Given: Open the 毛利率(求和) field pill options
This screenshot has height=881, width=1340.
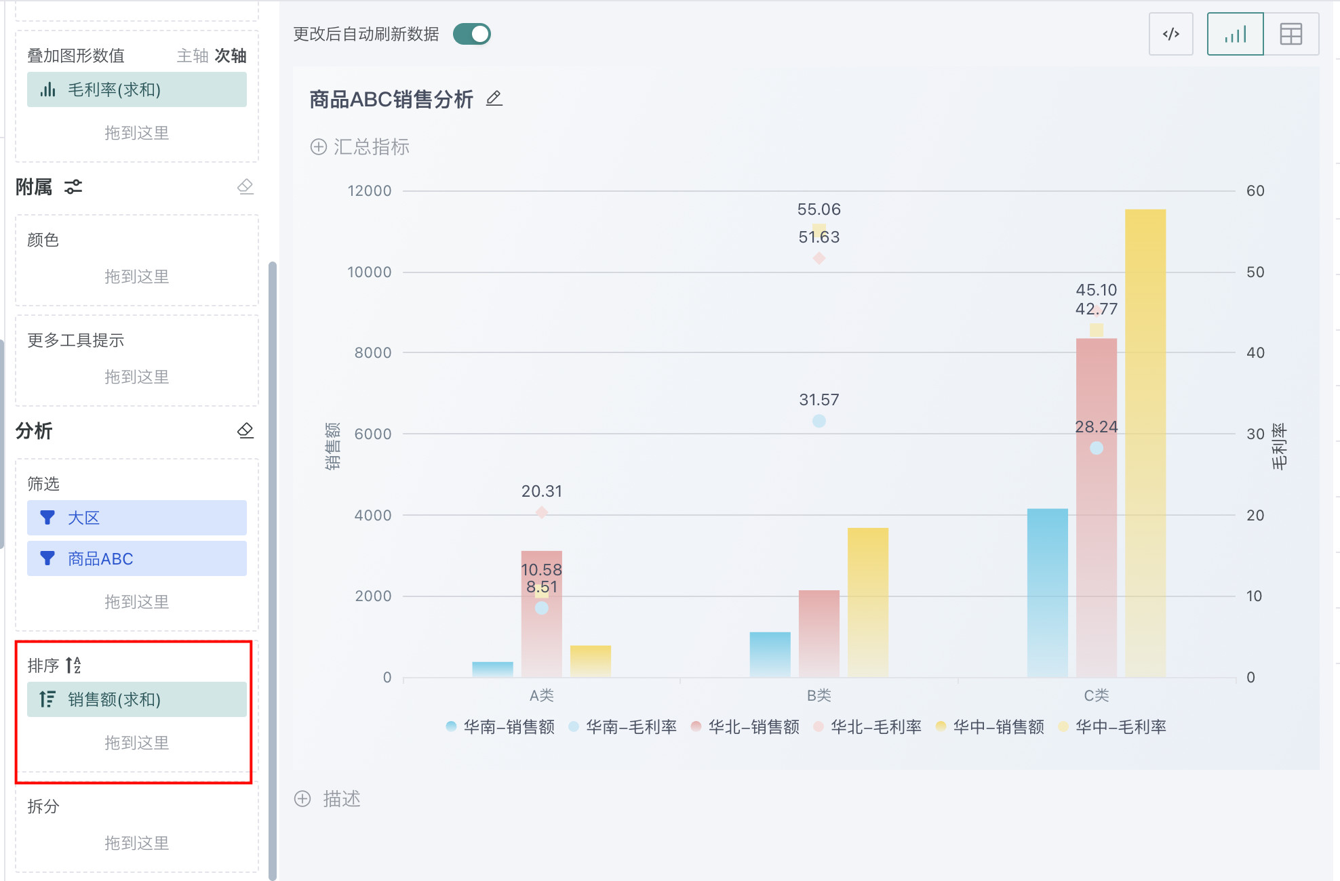Looking at the screenshot, I should 137,89.
